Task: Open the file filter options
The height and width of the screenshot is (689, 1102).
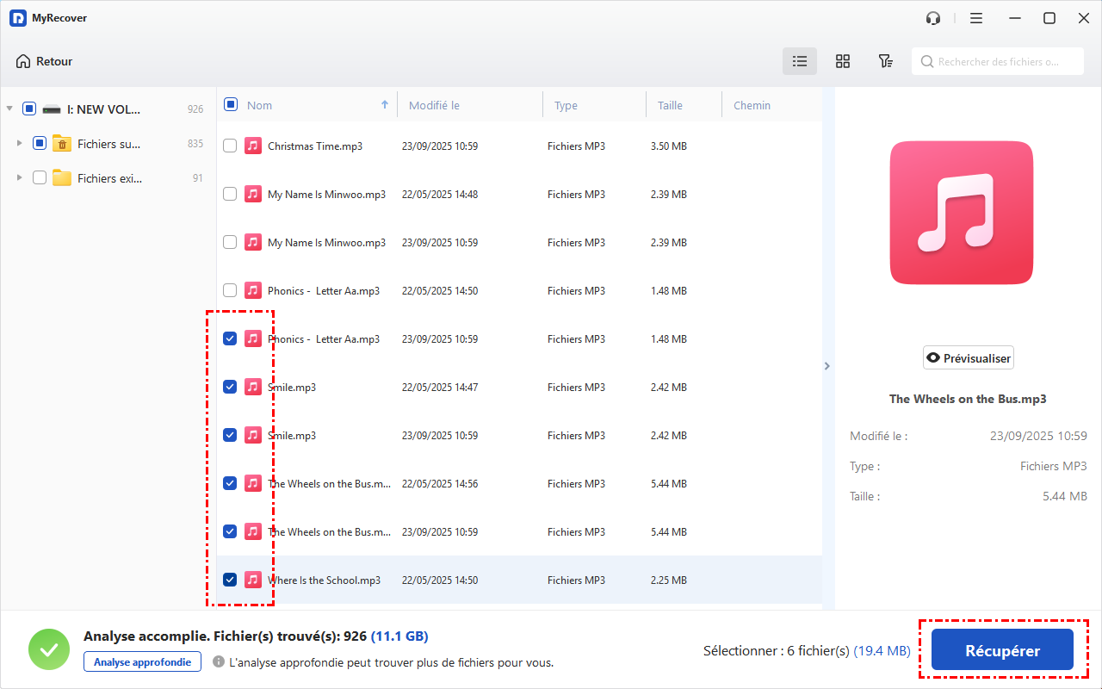Action: (x=885, y=61)
